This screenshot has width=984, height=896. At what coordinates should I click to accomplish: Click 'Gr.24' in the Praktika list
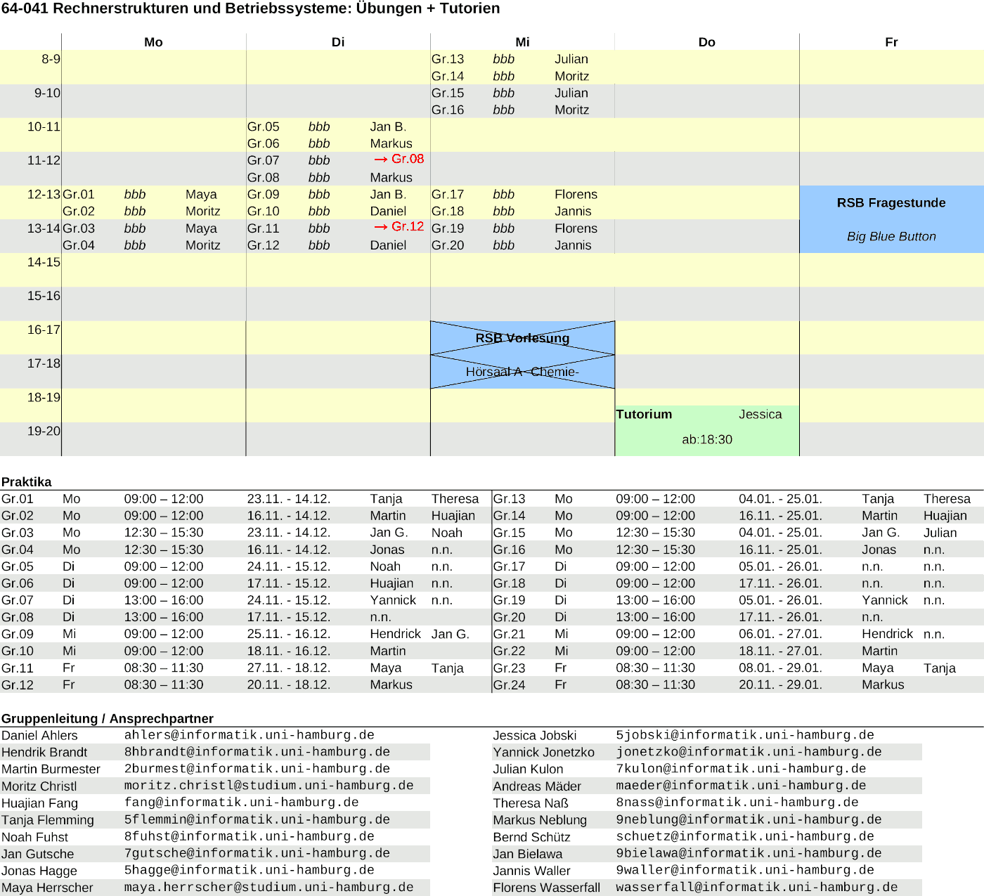[509, 685]
